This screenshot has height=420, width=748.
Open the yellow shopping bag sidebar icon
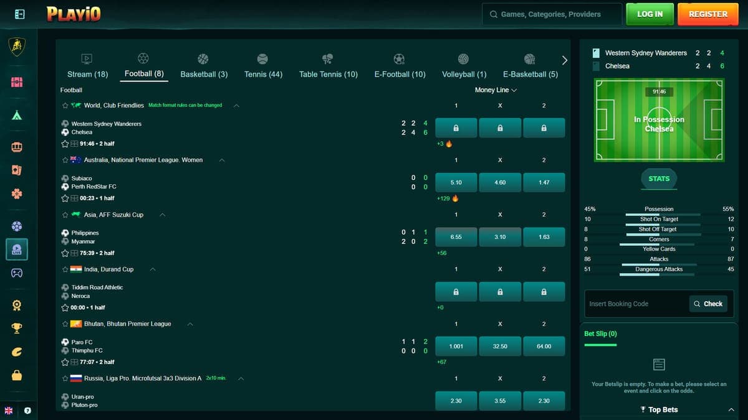click(17, 375)
